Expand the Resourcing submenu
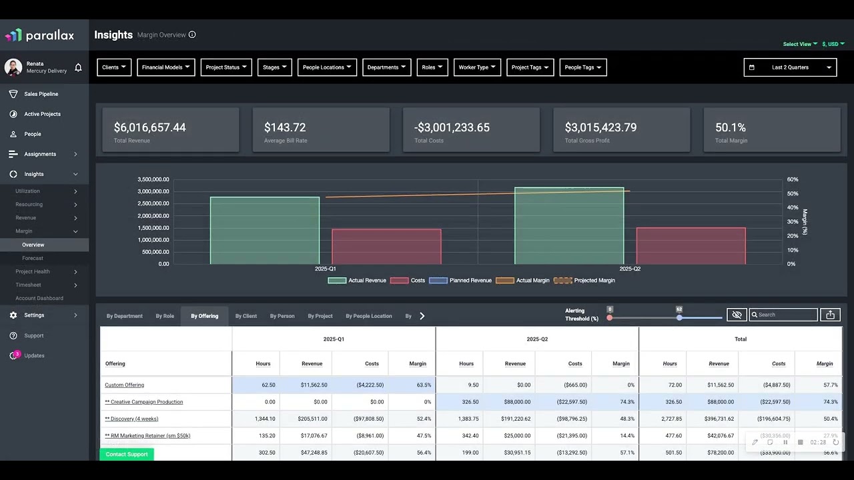This screenshot has height=480, width=854. [44, 205]
